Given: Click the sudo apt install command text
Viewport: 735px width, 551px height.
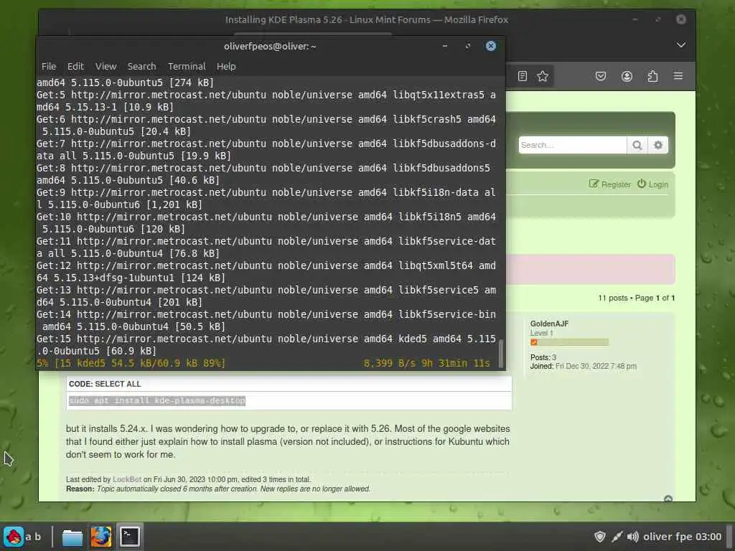Looking at the screenshot, I should pos(157,401).
